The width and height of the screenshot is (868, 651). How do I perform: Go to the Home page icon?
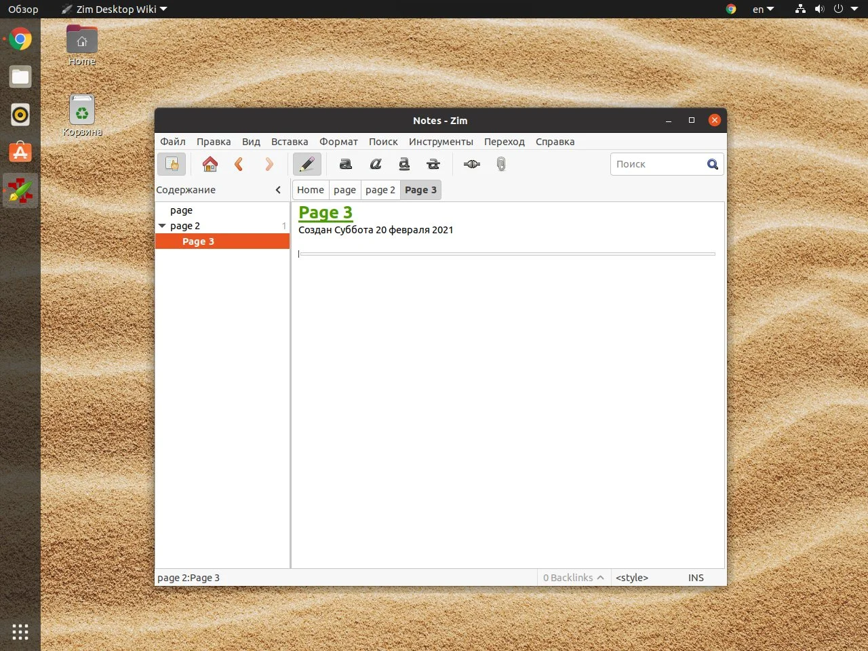210,164
